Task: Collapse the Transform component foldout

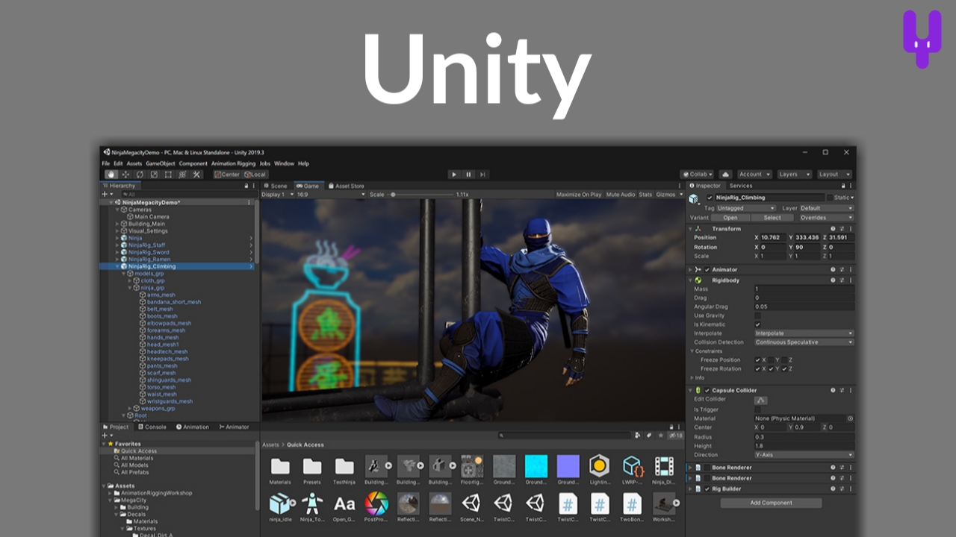Action: pyautogui.click(x=691, y=229)
